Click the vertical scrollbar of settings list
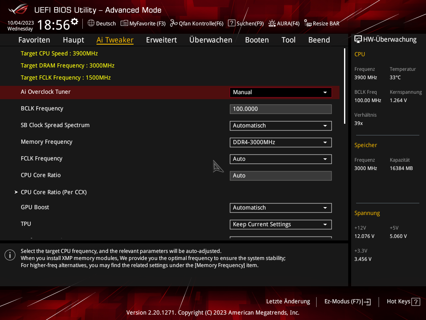Image resolution: width=426 pixels, height=320 pixels. [344, 86]
